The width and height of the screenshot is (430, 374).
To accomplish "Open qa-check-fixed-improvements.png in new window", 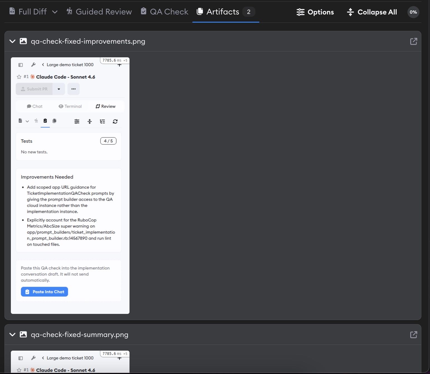I will click(414, 41).
